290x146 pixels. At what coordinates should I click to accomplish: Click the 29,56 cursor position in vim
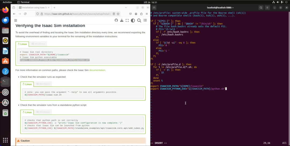click(x=267, y=143)
